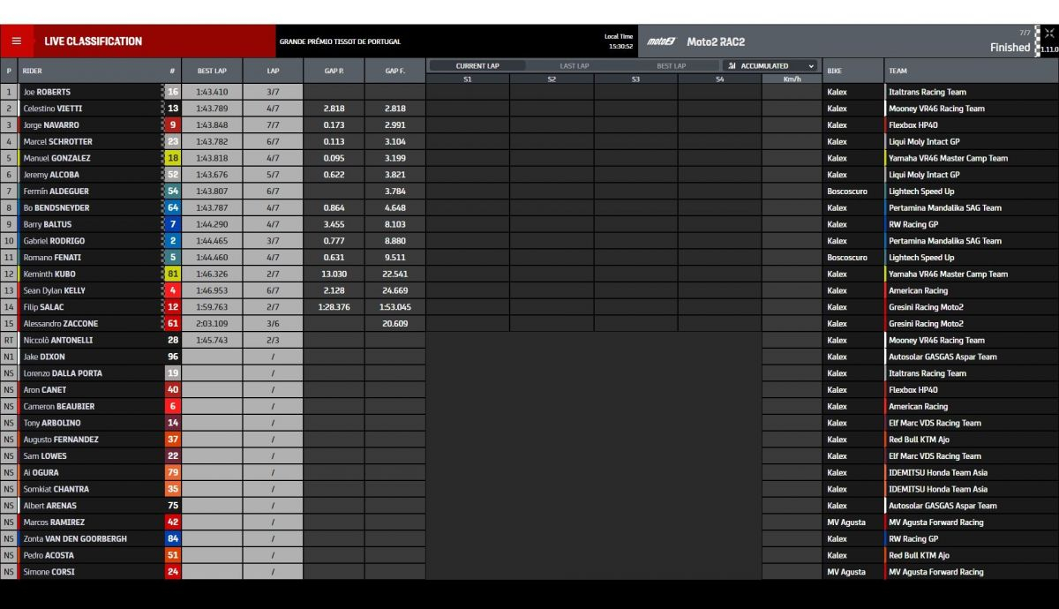The height and width of the screenshot is (609, 1059).
Task: Click the Grande Prémio Tissot de Portugal title
Action: [340, 41]
